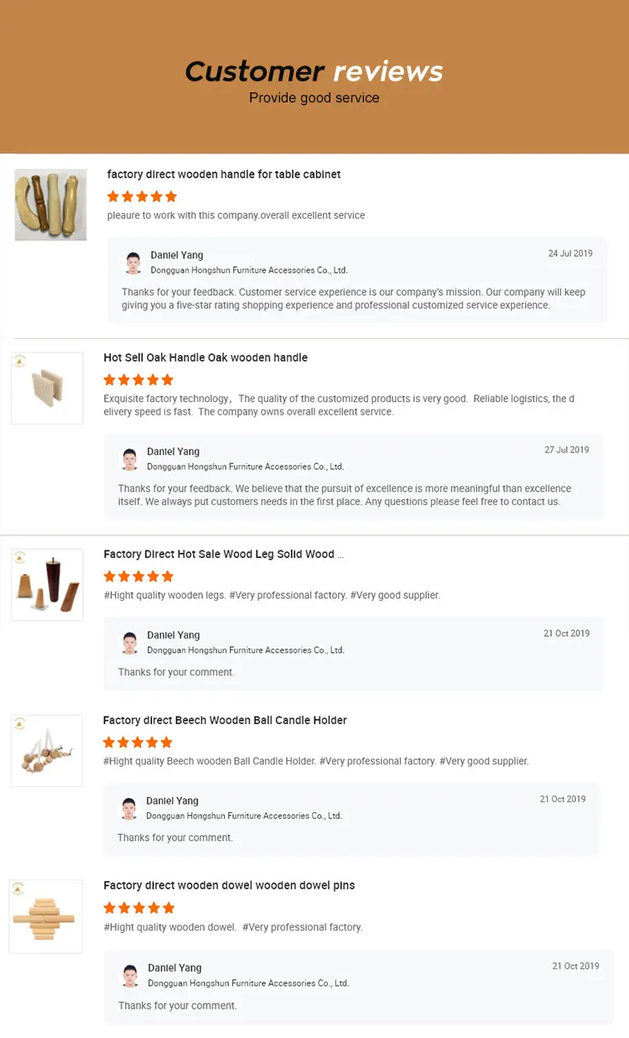Screen dimensions: 629x1038
Task: Click star rating under wooden dowel review
Action: tap(138, 908)
